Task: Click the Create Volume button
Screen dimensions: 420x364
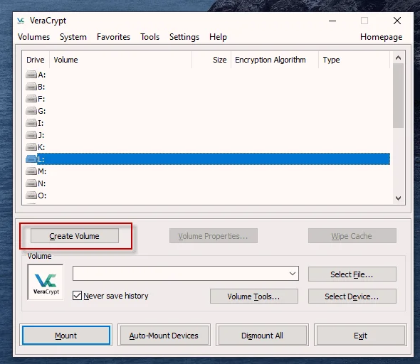Action: click(x=75, y=236)
